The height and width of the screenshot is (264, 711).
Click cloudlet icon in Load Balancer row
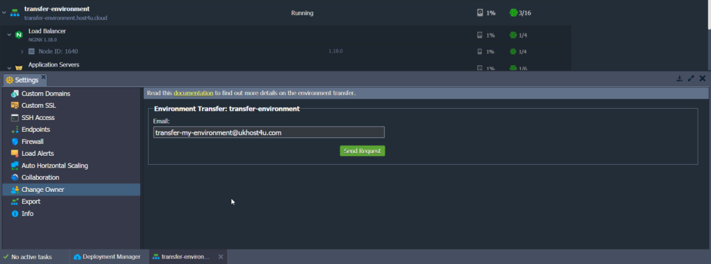(x=513, y=35)
